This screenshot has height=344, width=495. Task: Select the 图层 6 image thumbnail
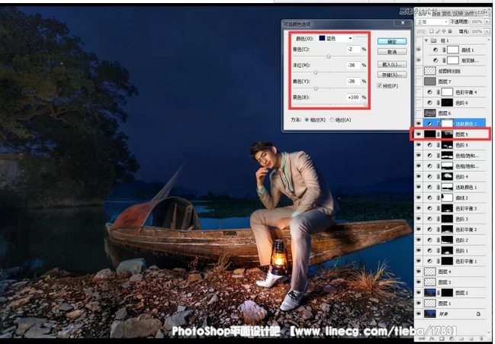point(430,113)
